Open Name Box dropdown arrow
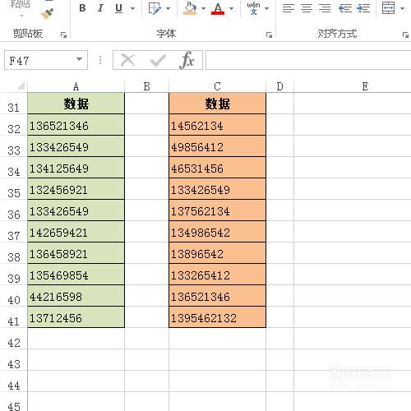 tap(79, 59)
